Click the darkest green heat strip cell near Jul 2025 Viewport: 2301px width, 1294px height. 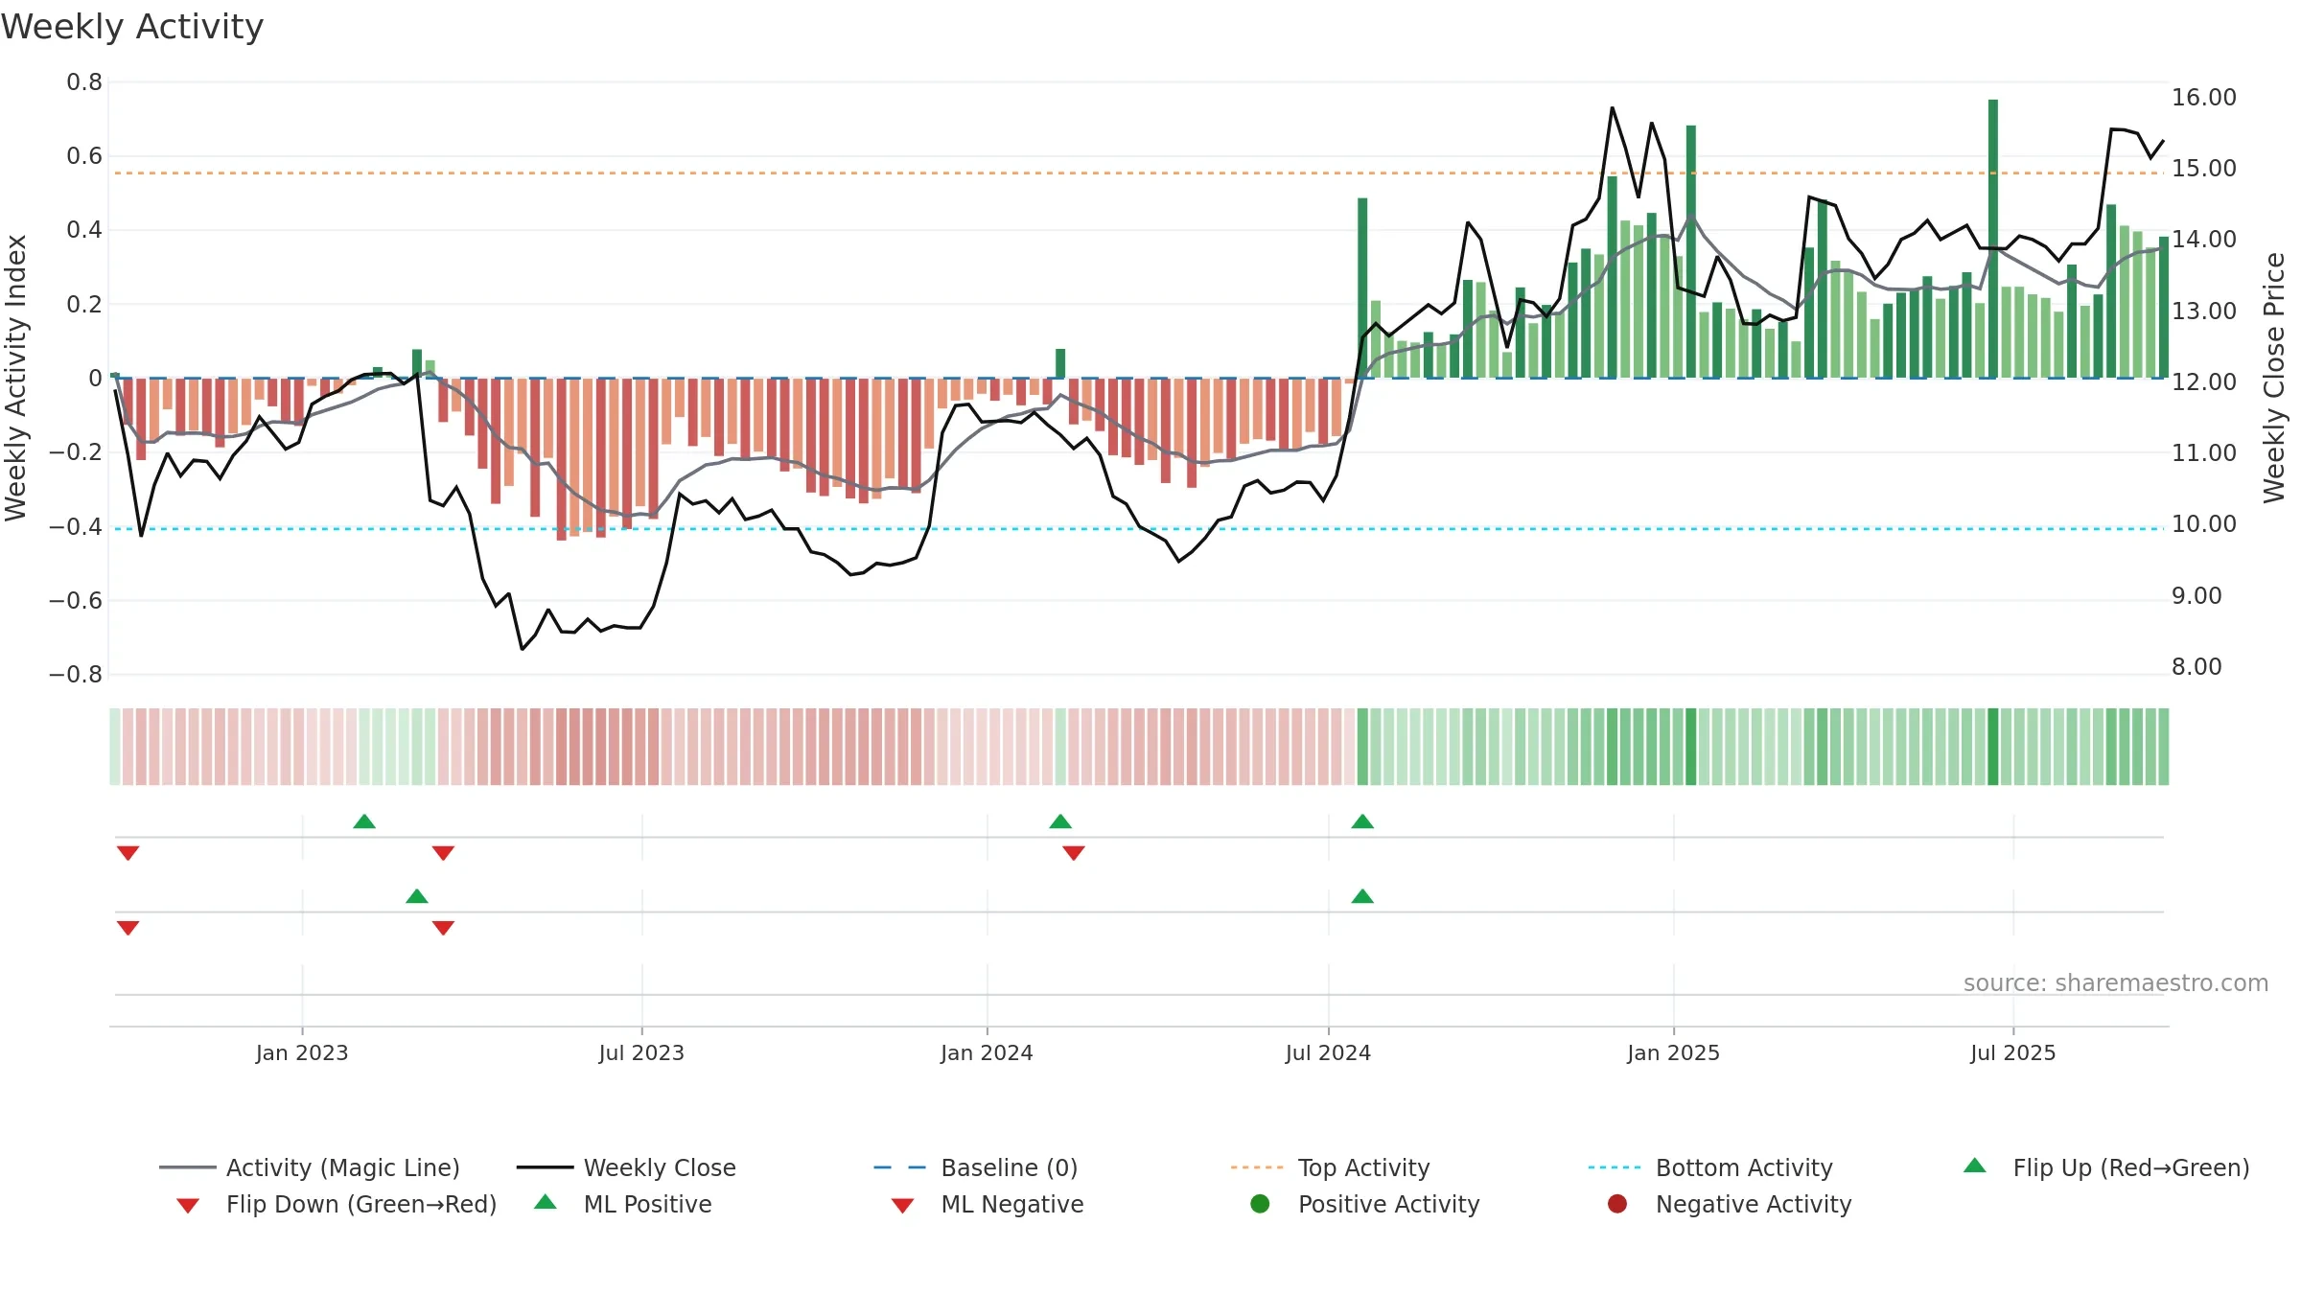(x=1993, y=747)
